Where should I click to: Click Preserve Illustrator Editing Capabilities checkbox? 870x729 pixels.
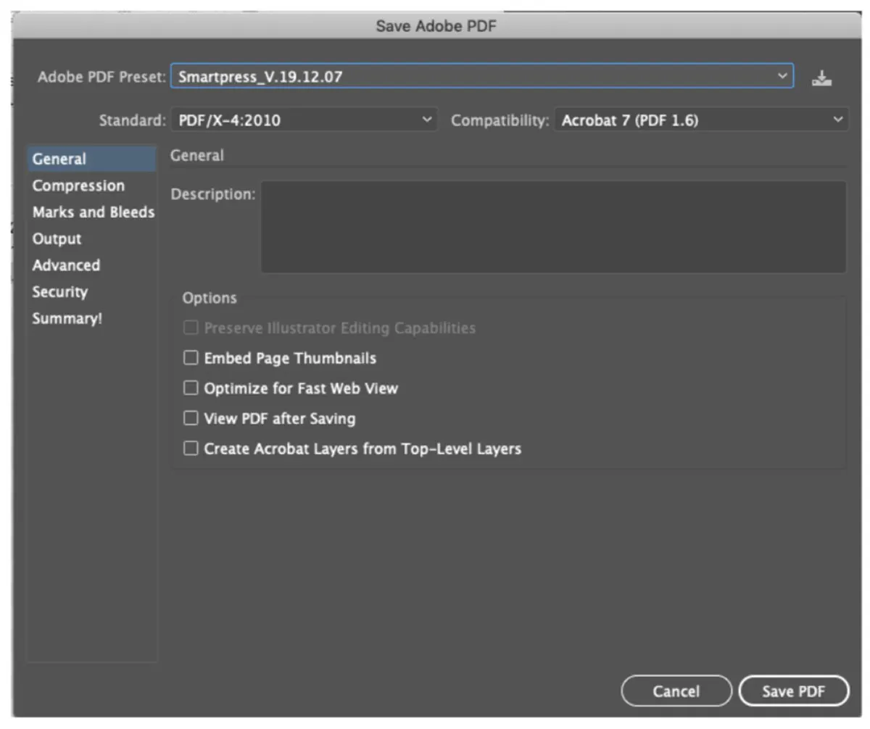pyautogui.click(x=191, y=328)
